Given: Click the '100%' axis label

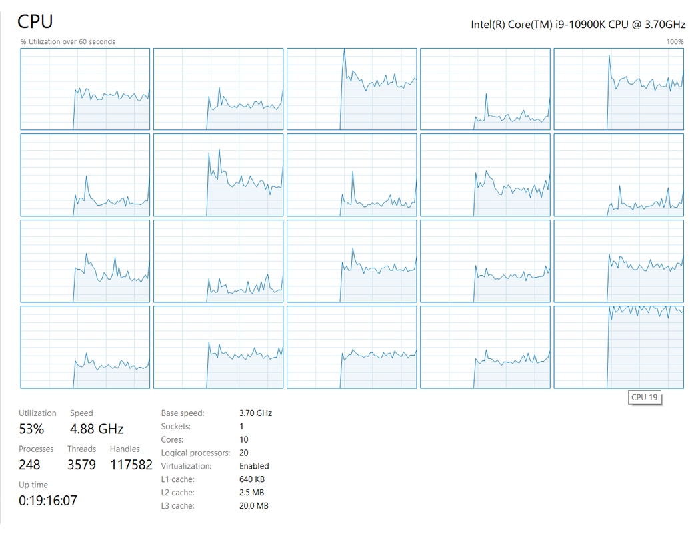Looking at the screenshot, I should [x=675, y=42].
